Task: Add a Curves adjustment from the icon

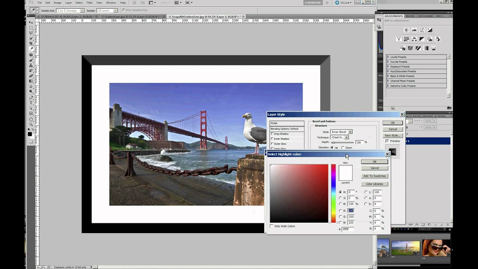Action: 422,30
